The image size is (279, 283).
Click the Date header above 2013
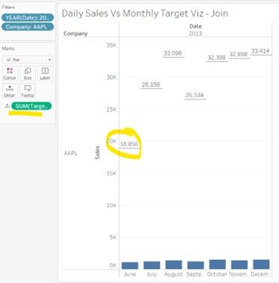click(195, 26)
